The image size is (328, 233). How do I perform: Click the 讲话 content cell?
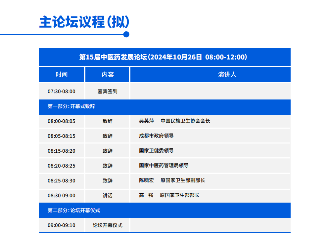(x=107, y=195)
